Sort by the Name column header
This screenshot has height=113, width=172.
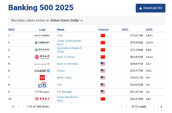click(61, 30)
